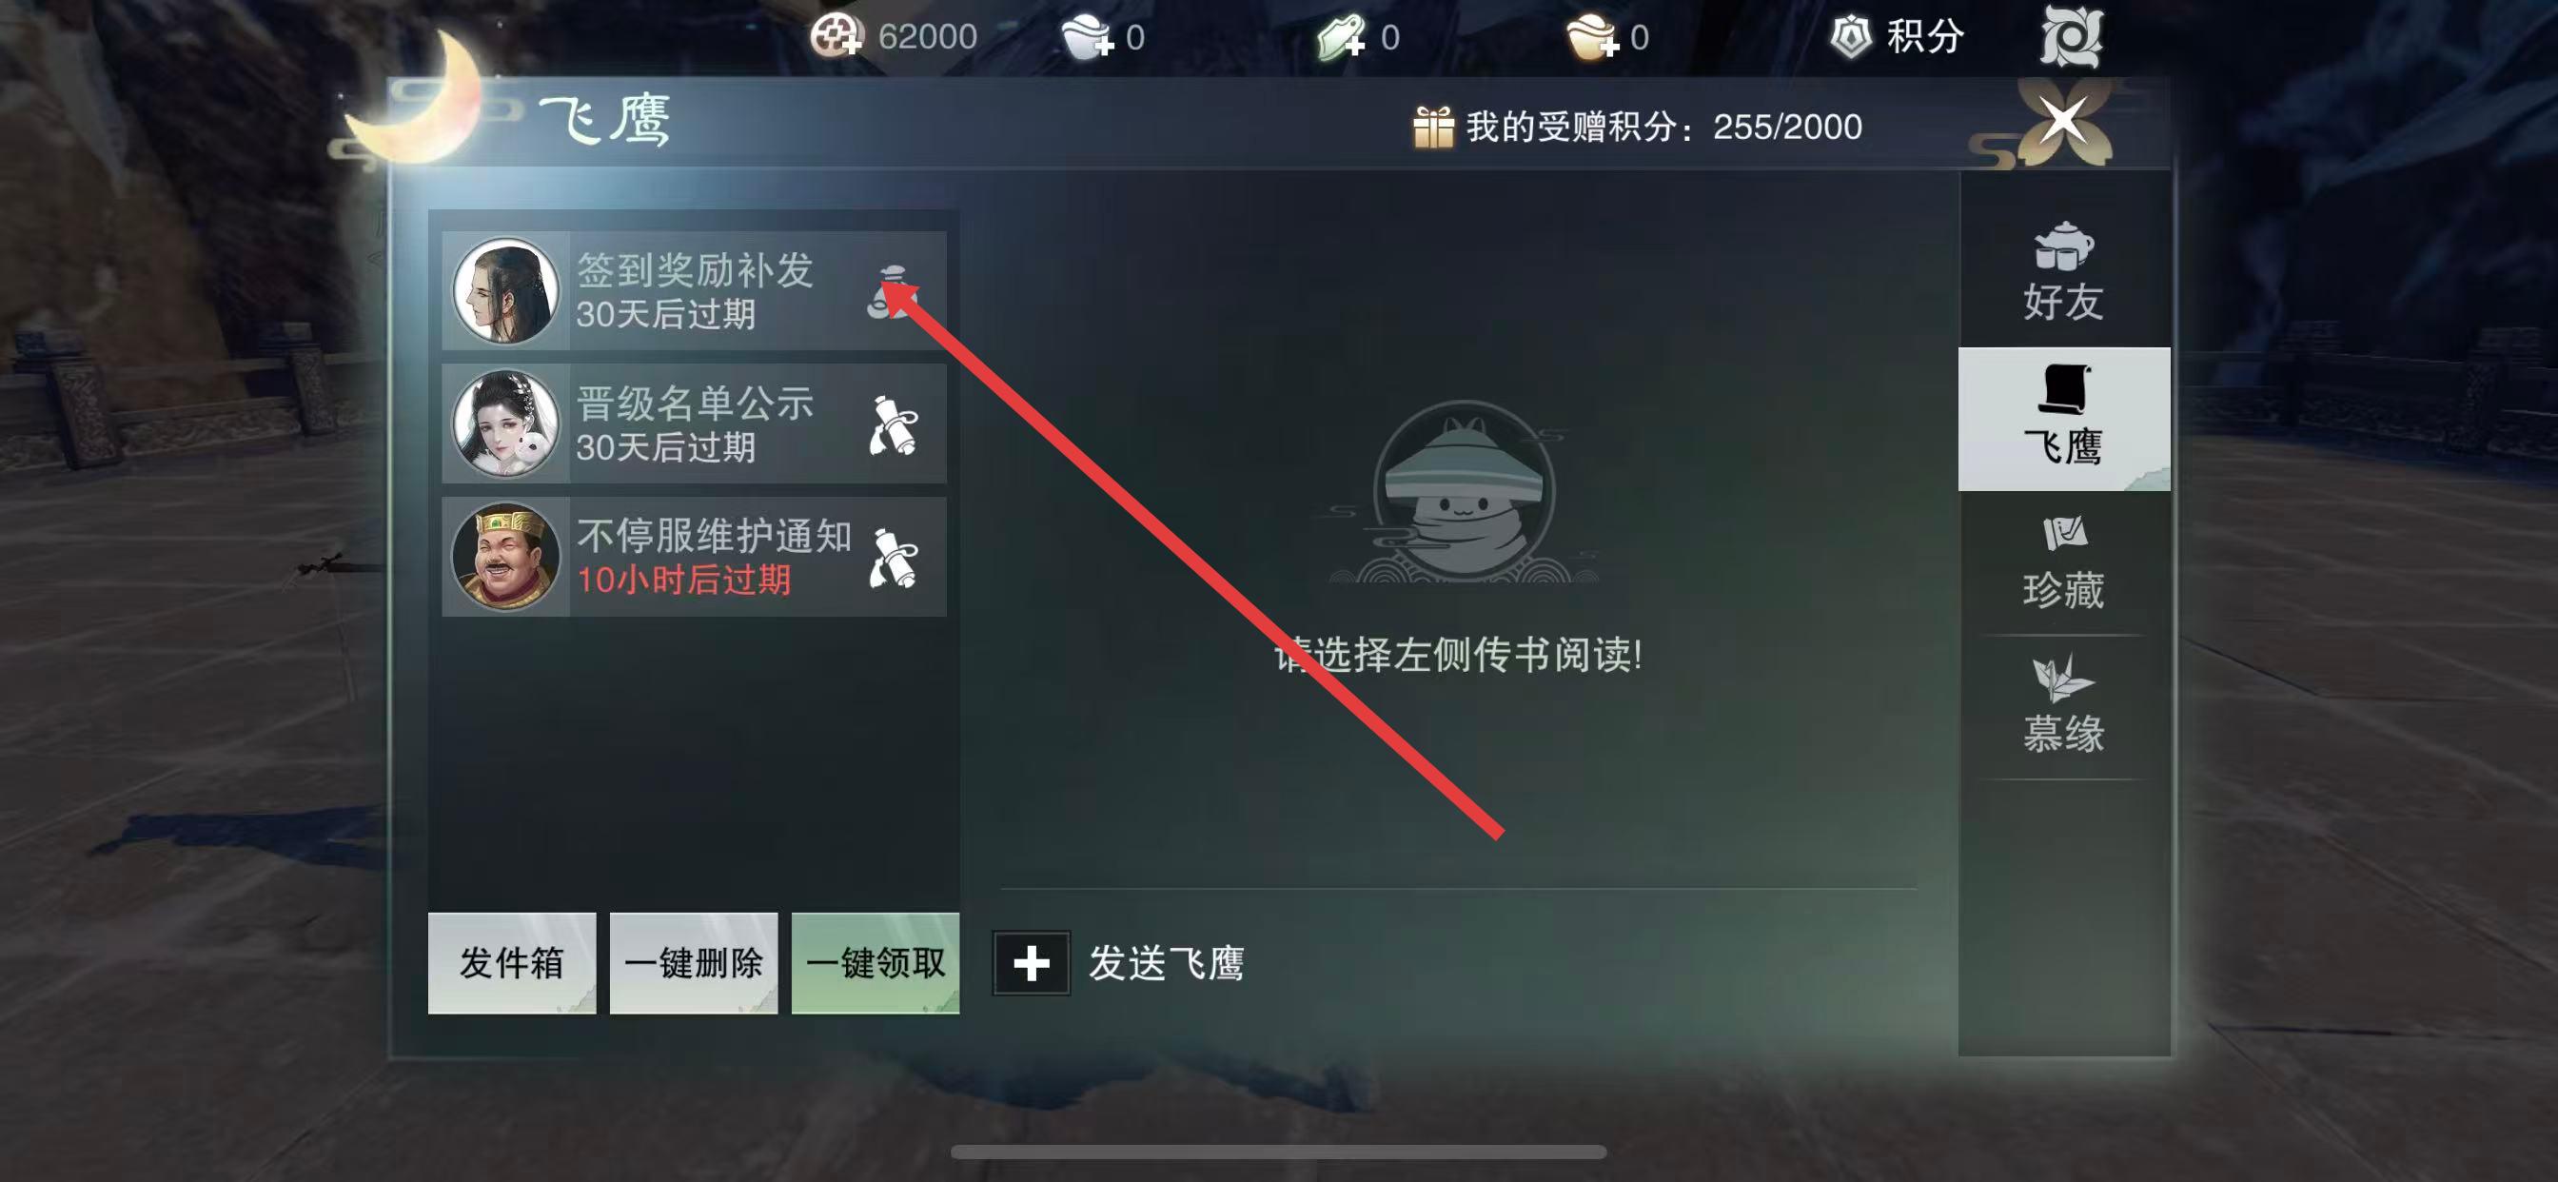Viewport: 2558px width, 1182px height.
Task: Click the money bag attachment icon
Action: 893,292
